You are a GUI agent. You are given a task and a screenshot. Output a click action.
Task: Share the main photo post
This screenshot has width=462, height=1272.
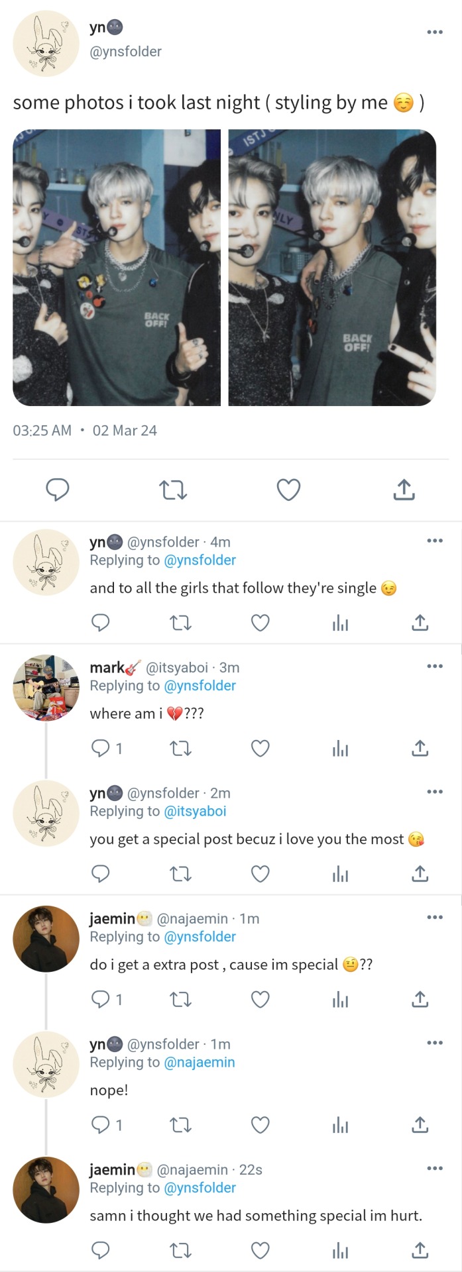[x=404, y=490]
